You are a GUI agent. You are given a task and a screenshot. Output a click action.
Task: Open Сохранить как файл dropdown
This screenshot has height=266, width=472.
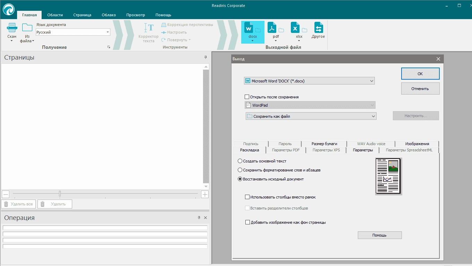[x=311, y=116]
